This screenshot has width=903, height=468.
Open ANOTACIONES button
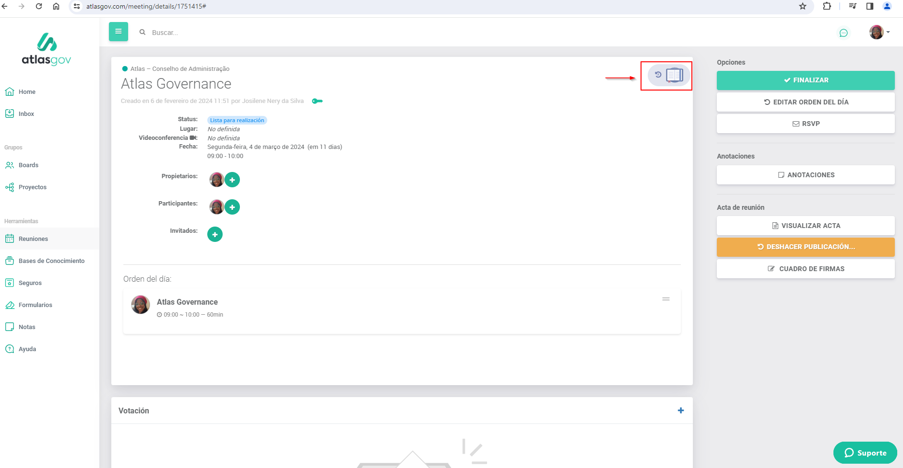pos(806,175)
